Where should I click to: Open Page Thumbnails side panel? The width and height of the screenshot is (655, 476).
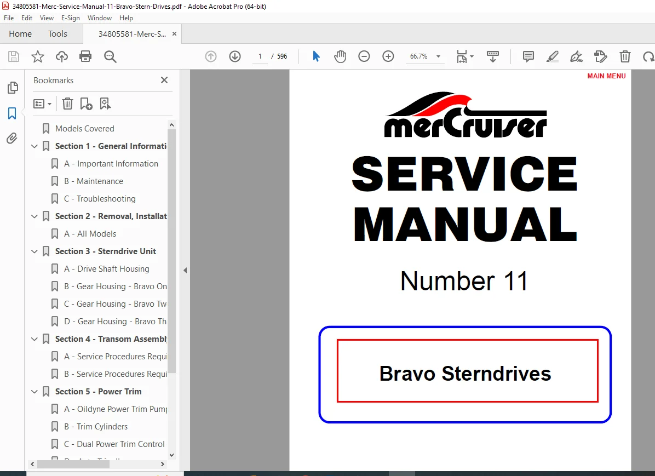(x=13, y=88)
